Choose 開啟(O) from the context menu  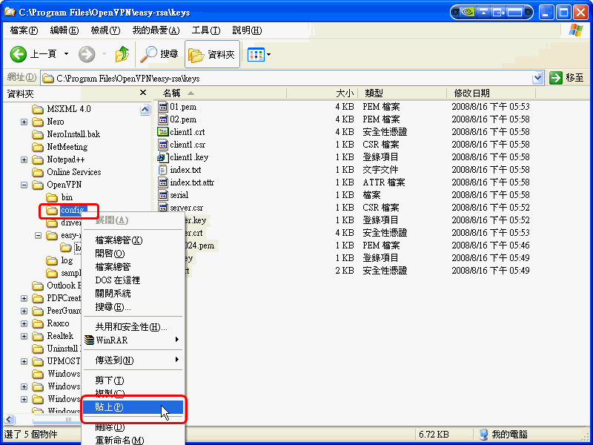tap(133, 254)
